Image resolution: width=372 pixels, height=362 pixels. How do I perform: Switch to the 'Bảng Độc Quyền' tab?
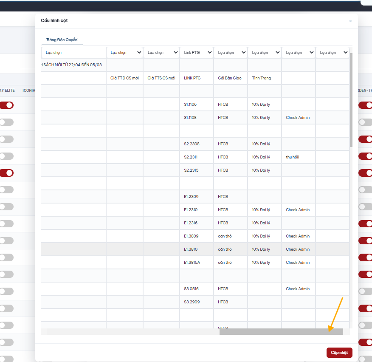point(62,40)
